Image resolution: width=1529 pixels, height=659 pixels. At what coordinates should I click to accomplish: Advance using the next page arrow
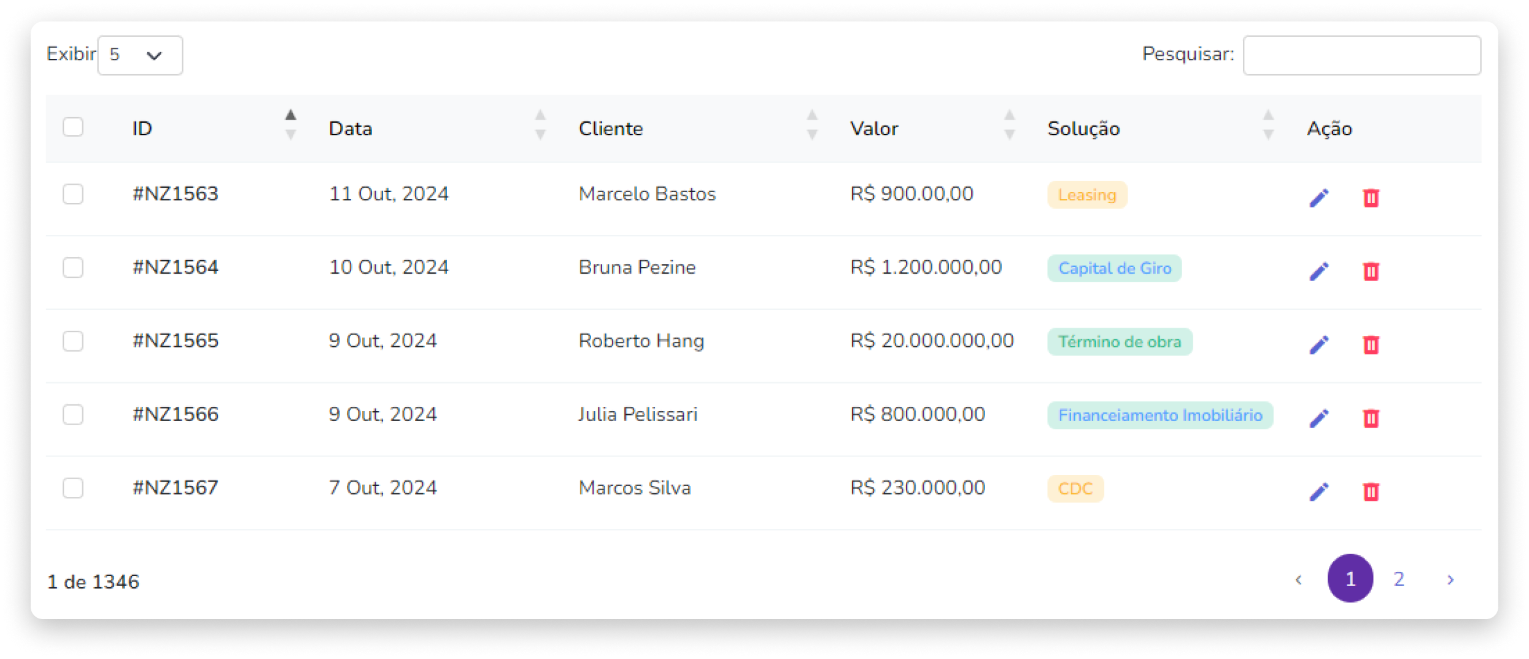click(1450, 579)
